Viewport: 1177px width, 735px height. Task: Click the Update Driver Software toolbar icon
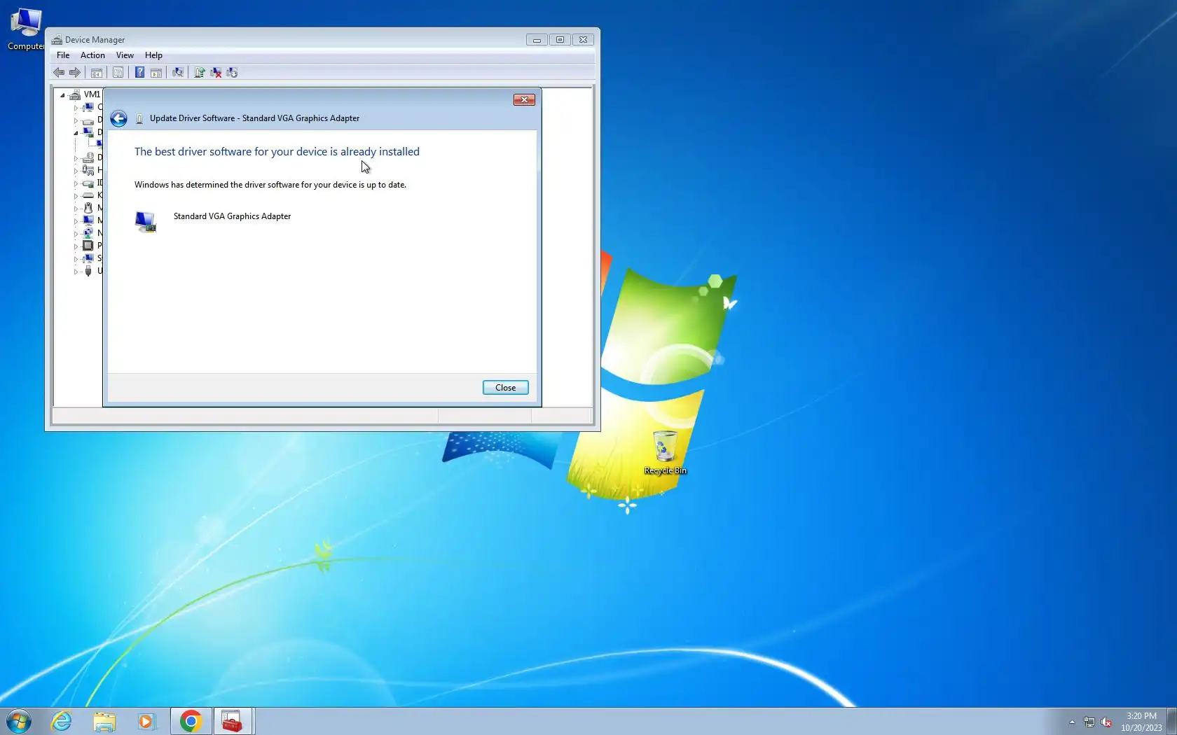[x=200, y=72]
